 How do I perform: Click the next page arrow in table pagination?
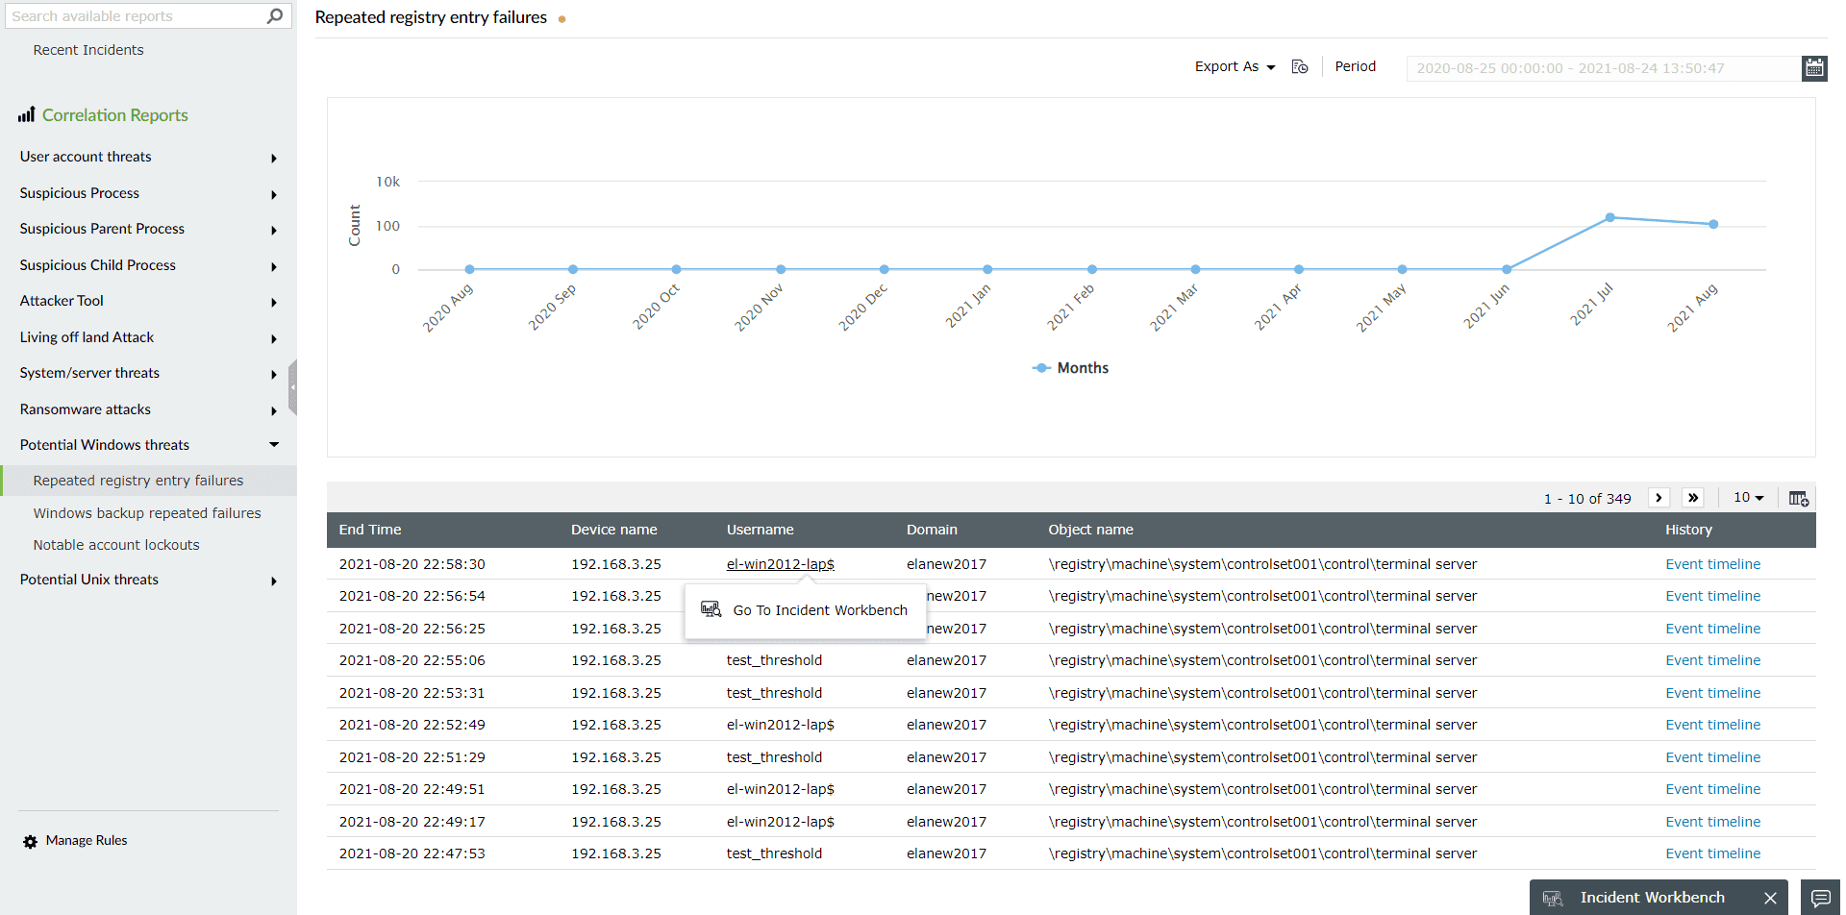pyautogui.click(x=1659, y=497)
